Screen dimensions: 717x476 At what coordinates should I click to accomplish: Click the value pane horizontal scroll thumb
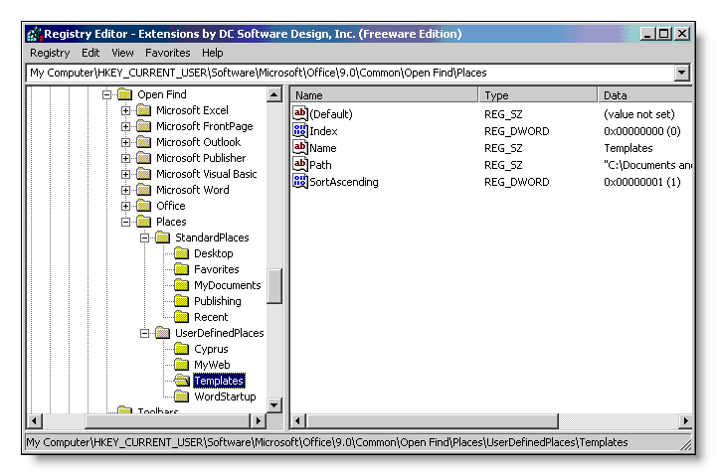433,420
